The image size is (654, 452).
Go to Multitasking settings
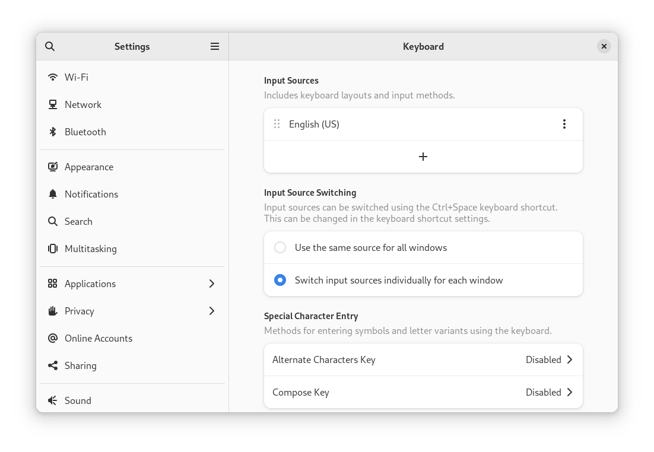pyautogui.click(x=132, y=249)
